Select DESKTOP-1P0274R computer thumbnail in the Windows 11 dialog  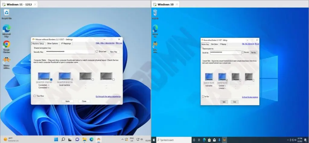click(44, 76)
